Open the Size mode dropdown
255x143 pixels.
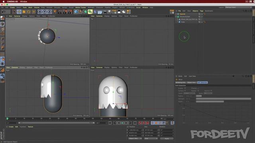pyautogui.click(x=151, y=139)
